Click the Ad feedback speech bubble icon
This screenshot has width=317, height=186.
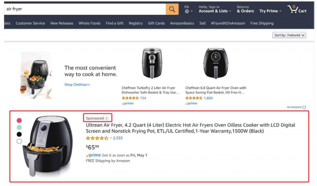(x=304, y=107)
